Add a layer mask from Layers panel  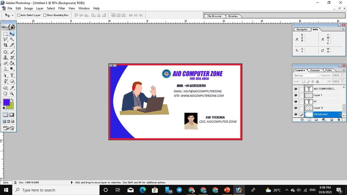coord(309,120)
